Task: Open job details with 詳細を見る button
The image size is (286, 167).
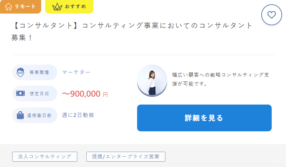Action: point(204,118)
